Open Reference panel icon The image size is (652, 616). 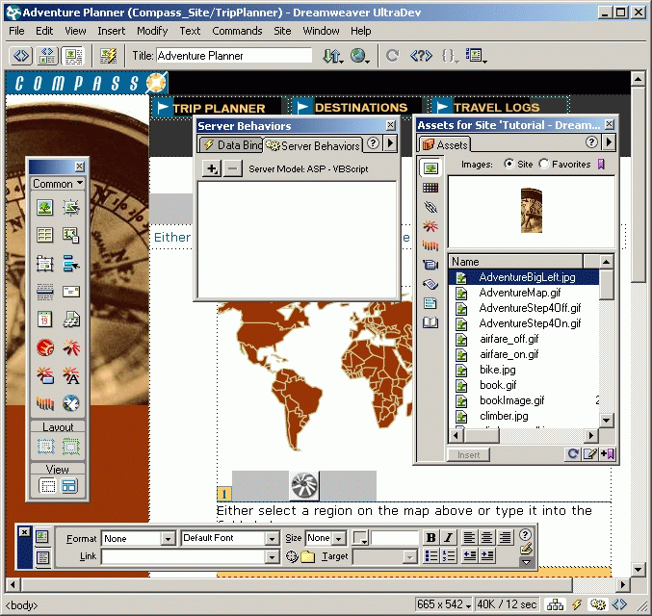point(421,56)
